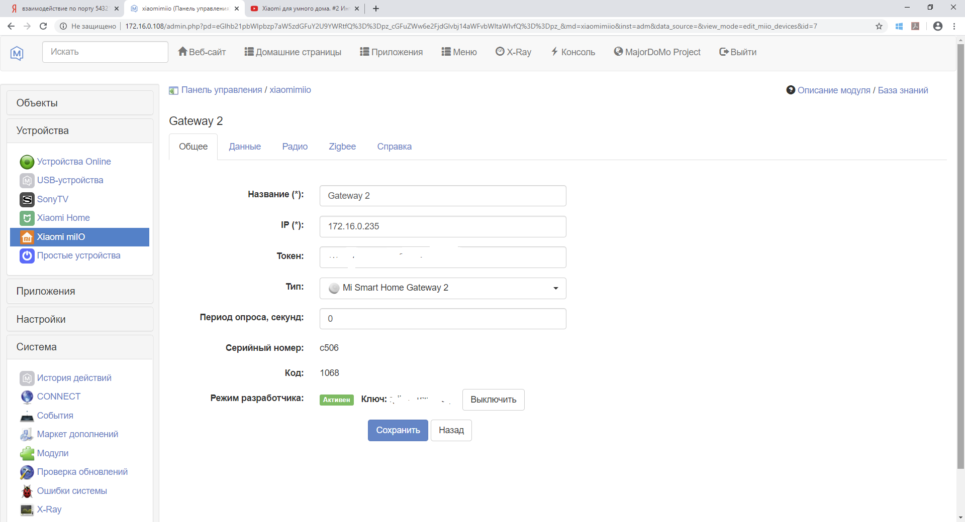Open the Консоль menu item
The width and height of the screenshot is (965, 522).
coord(573,52)
